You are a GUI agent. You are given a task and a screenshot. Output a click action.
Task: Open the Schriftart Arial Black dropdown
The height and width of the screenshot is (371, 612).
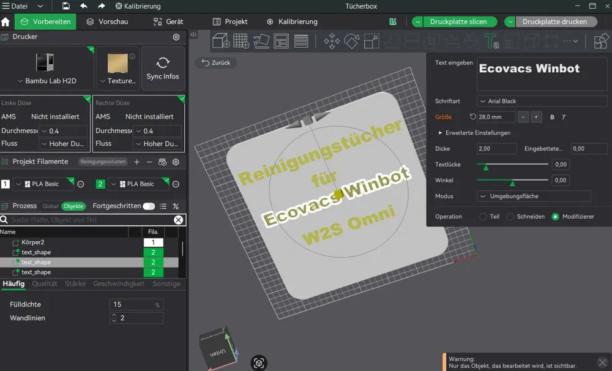pyautogui.click(x=542, y=101)
